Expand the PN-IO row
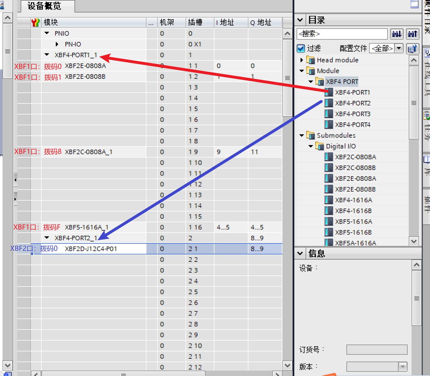The image size is (430, 376). click(x=57, y=44)
